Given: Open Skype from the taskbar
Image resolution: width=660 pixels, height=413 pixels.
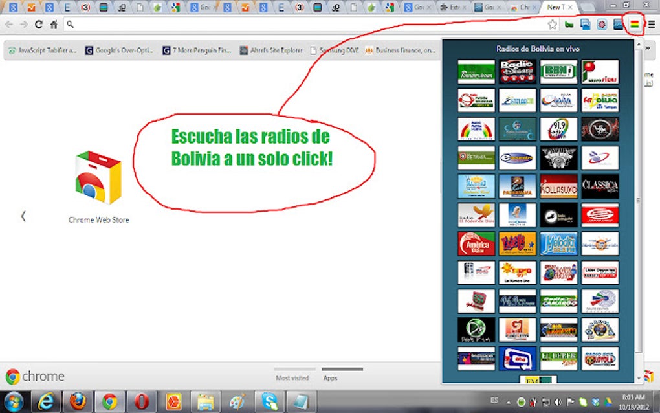Looking at the screenshot, I should coord(269,402).
